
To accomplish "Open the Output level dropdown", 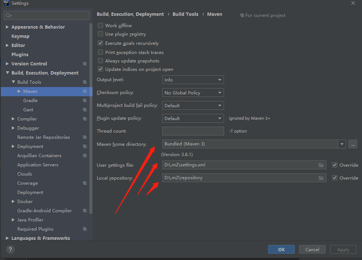I will (193, 80).
